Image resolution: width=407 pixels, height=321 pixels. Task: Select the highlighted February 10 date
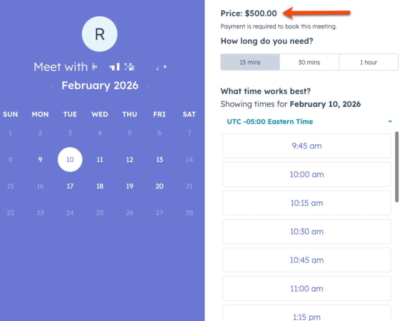(70, 160)
